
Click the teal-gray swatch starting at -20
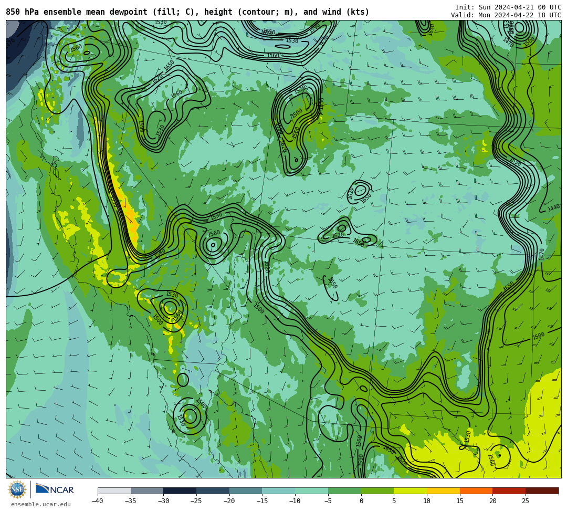coord(246,491)
